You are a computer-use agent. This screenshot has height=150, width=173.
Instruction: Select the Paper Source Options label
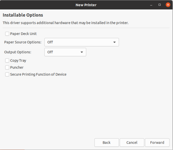click(23, 42)
